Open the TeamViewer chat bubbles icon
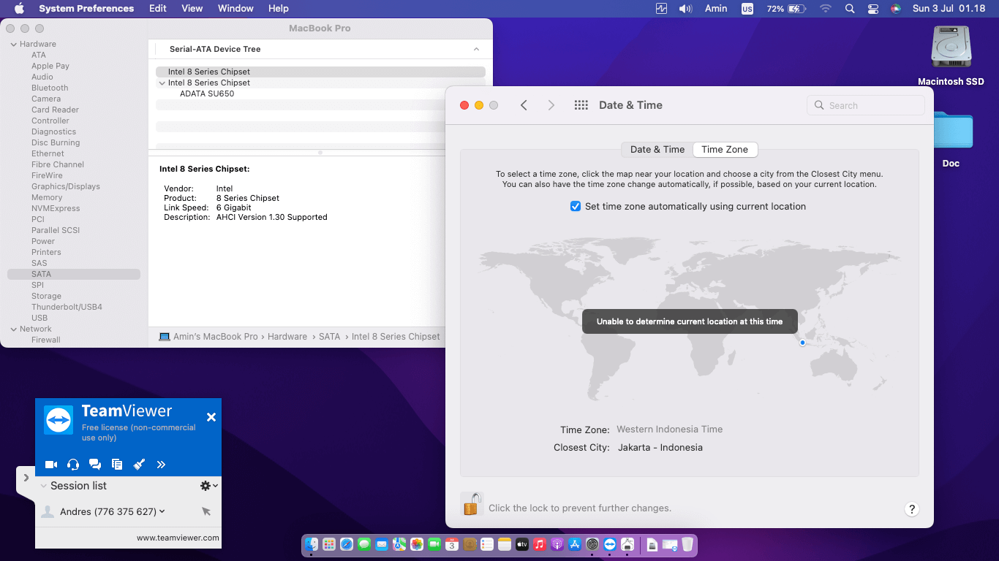999x561 pixels. tap(95, 464)
